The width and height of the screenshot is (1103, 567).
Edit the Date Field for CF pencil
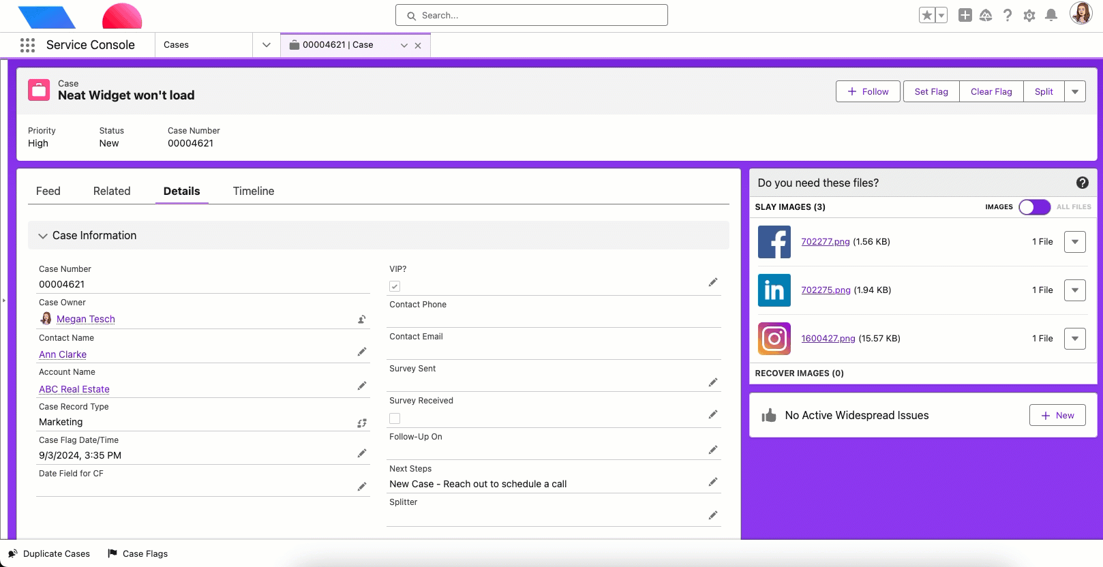point(362,487)
